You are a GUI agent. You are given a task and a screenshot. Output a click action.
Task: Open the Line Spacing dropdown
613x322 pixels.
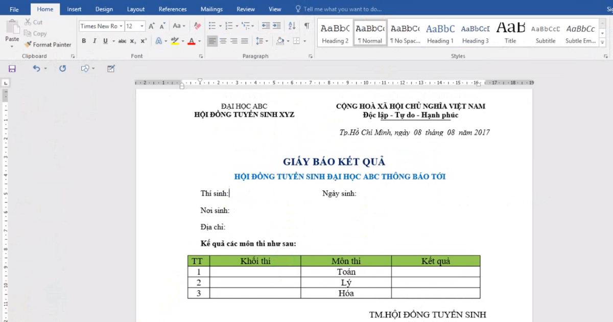[258, 41]
